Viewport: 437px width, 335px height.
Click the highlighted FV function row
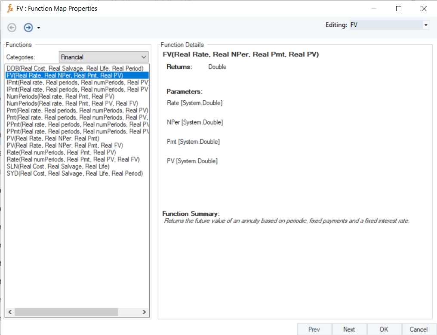click(65, 75)
